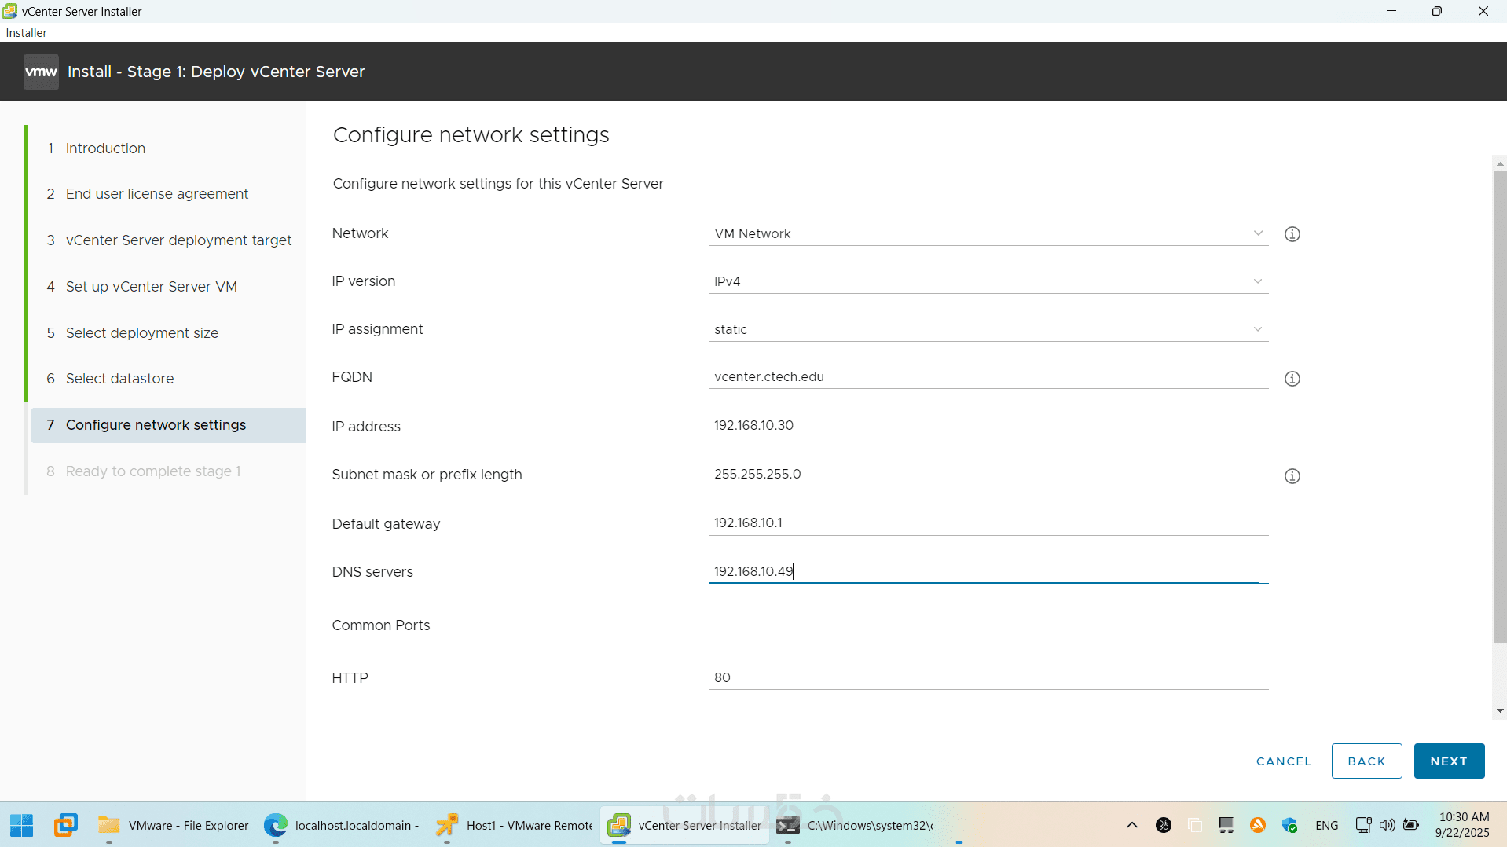Switch to the Command Prompt taskbar window
The image size is (1507, 847).
[x=856, y=825]
